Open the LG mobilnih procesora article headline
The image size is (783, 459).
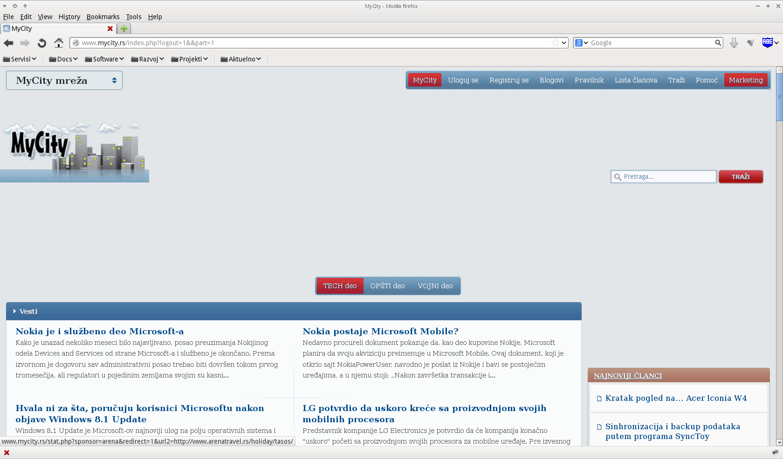pos(424,414)
